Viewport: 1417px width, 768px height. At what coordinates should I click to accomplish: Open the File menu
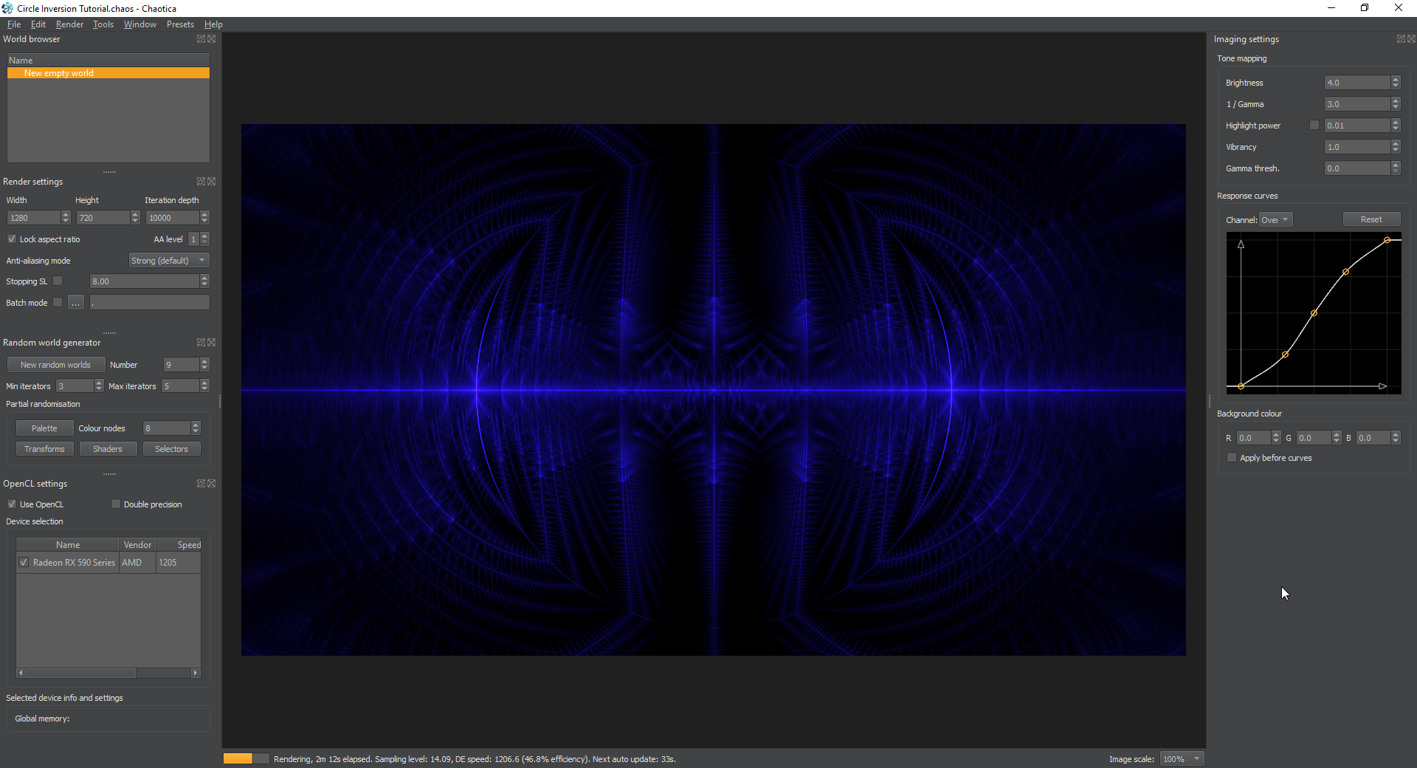(x=14, y=24)
